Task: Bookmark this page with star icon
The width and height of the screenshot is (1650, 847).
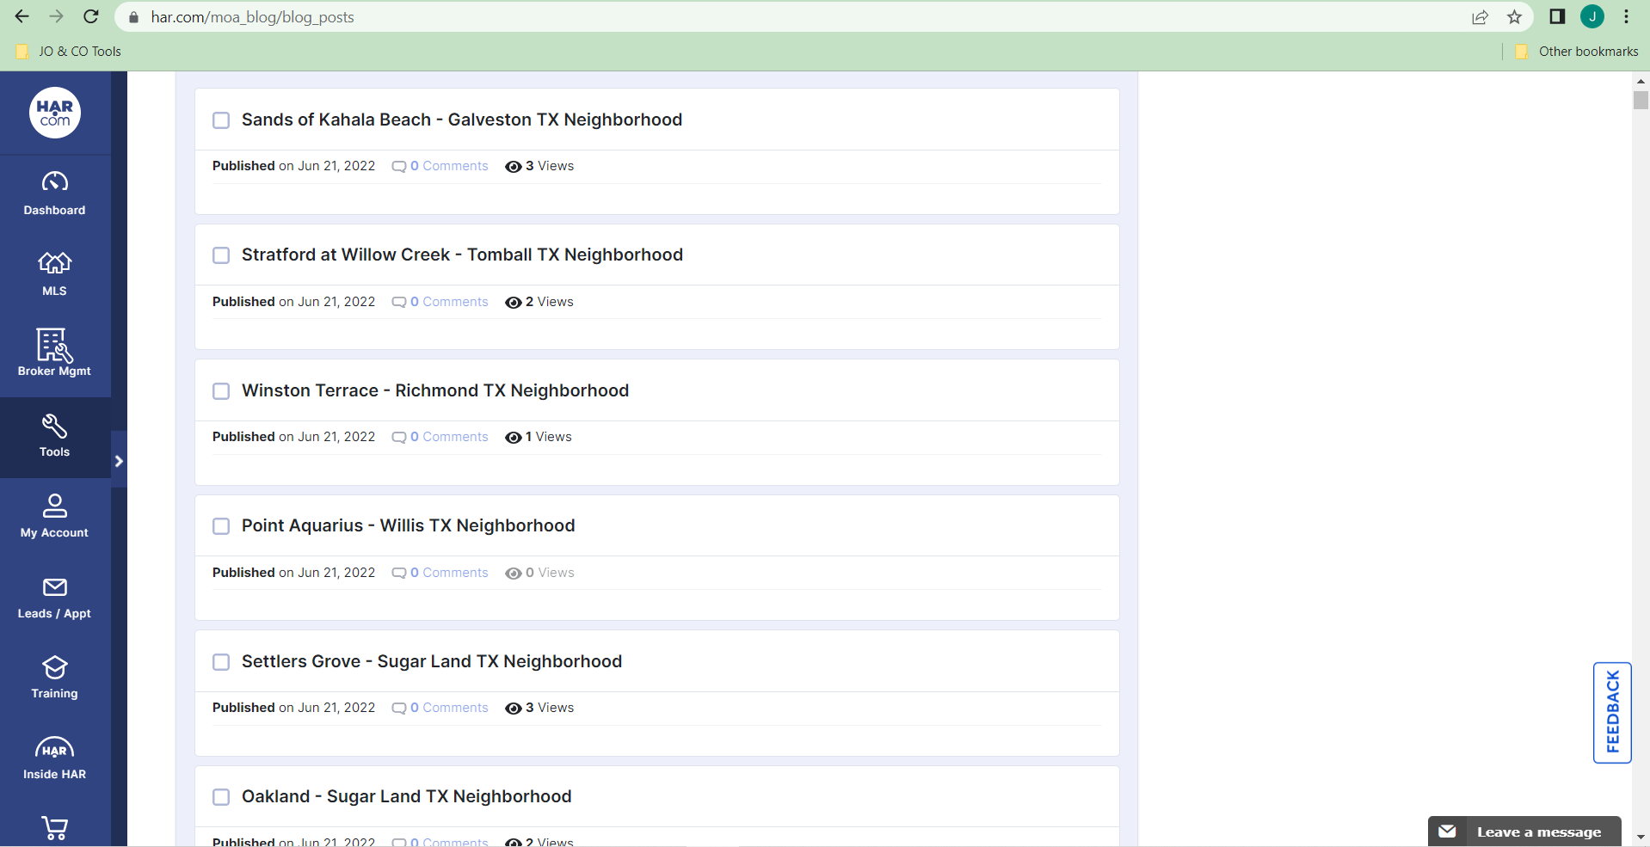Action: click(x=1515, y=16)
